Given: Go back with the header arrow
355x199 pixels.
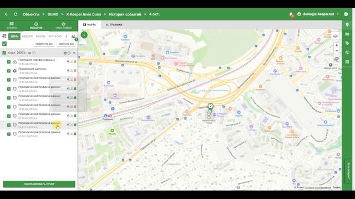Looking at the screenshot, I should click(x=6, y=14).
